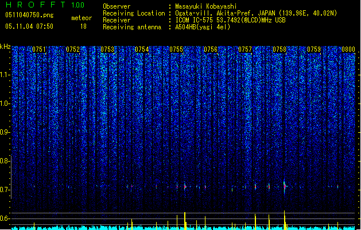361x230 pixels.
Task: Click the bright meteor echo after 0755
Action: [x=185, y=187]
